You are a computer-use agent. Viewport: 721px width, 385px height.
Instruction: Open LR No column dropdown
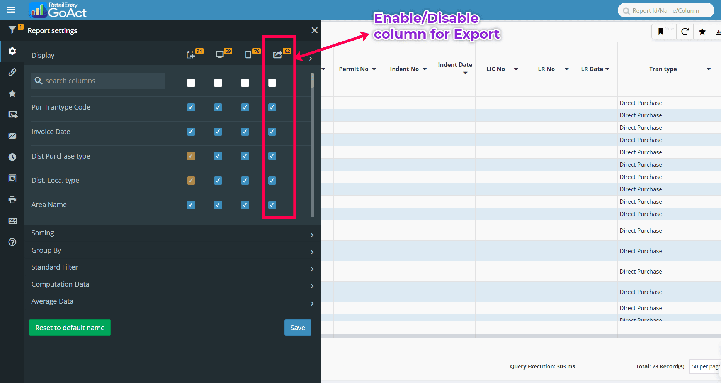(567, 69)
